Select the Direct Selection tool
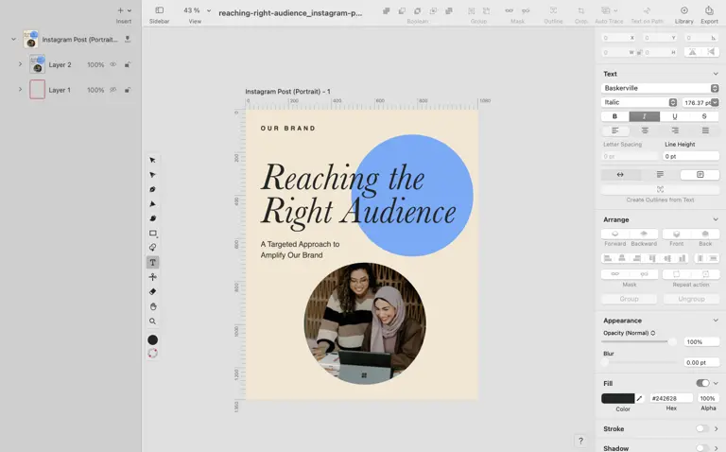 152,175
